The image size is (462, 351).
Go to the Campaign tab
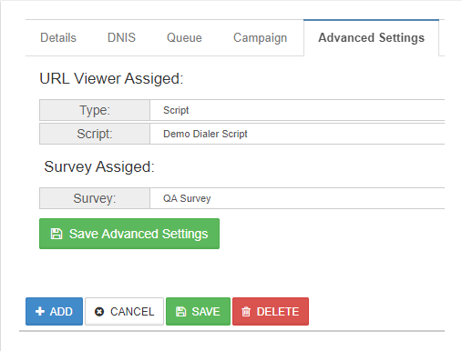[x=260, y=38]
